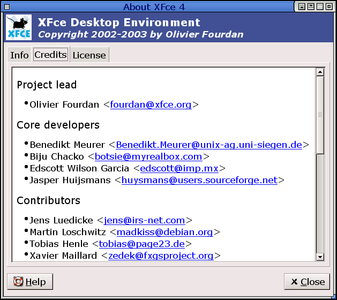The image size is (337, 300).
Task: Open Benedikt.Meurer@unix-ag.uni-siegen.de link
Action: [x=209, y=145]
